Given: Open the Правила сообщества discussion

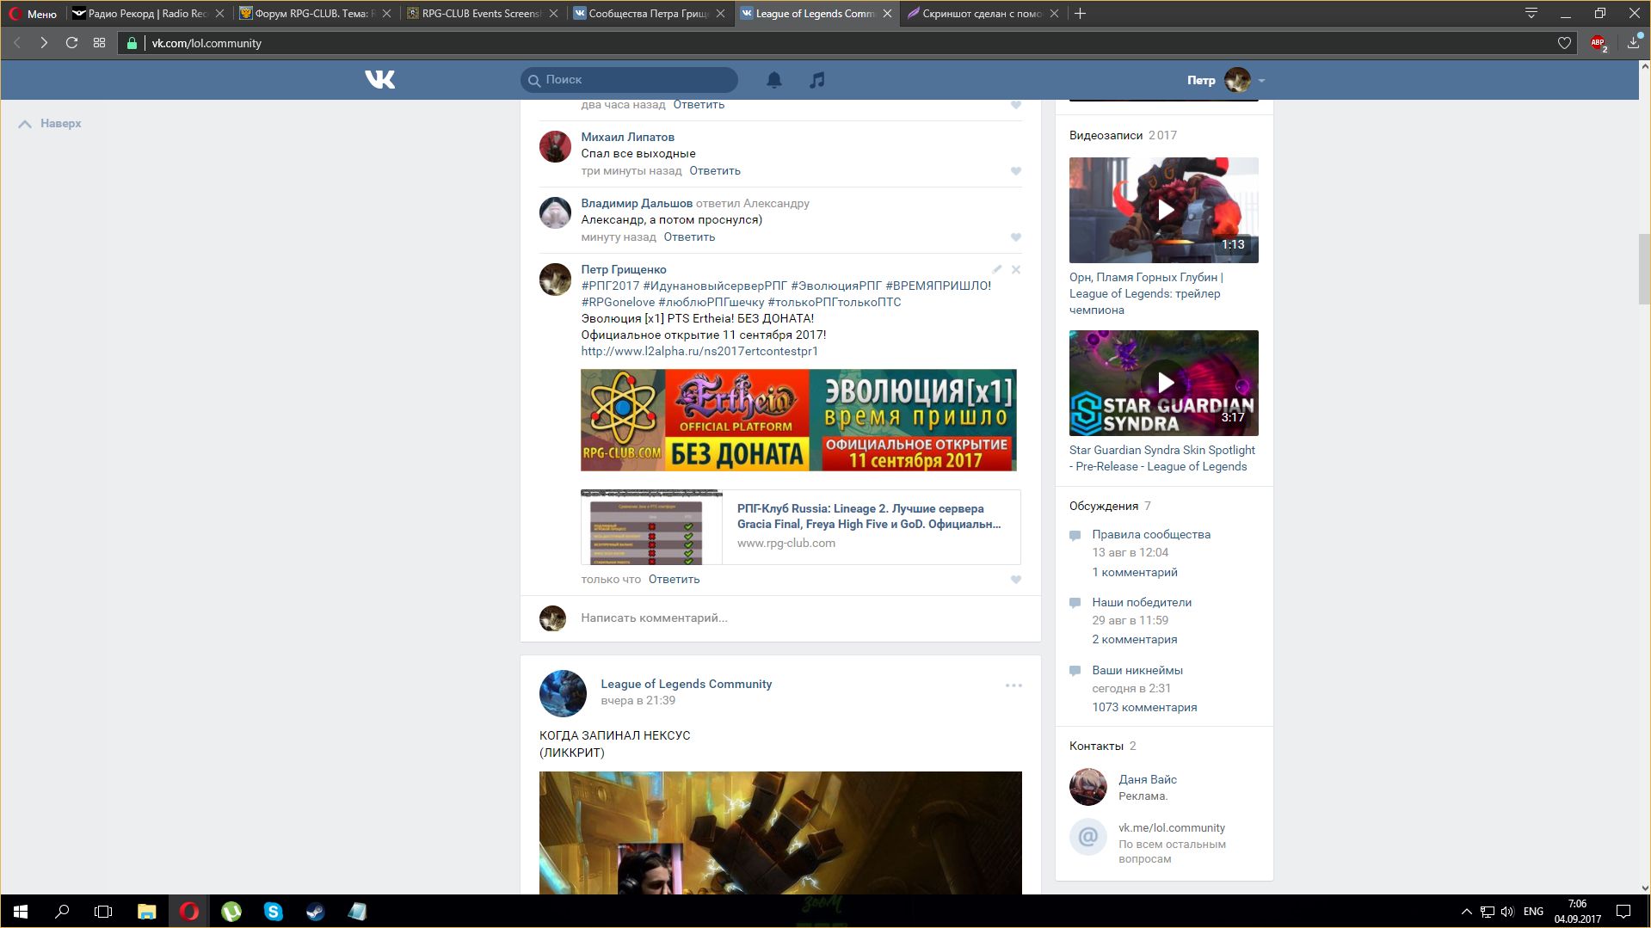Looking at the screenshot, I should [1151, 534].
